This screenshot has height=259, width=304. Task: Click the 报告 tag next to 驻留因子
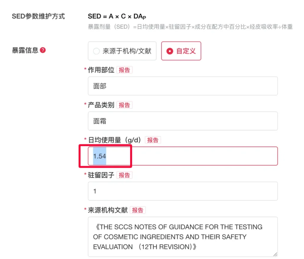(124, 175)
